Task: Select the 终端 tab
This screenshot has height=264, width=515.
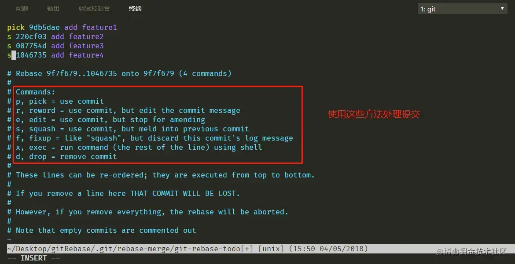Action: click(135, 8)
